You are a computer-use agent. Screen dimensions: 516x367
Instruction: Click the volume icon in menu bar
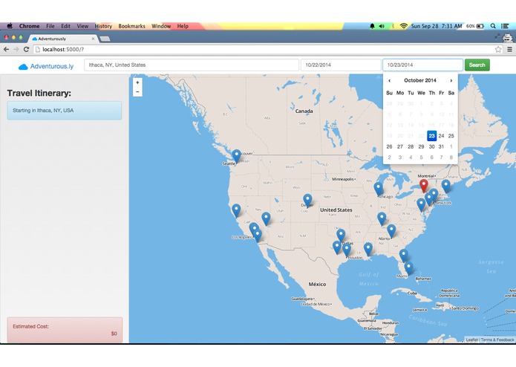382,26
